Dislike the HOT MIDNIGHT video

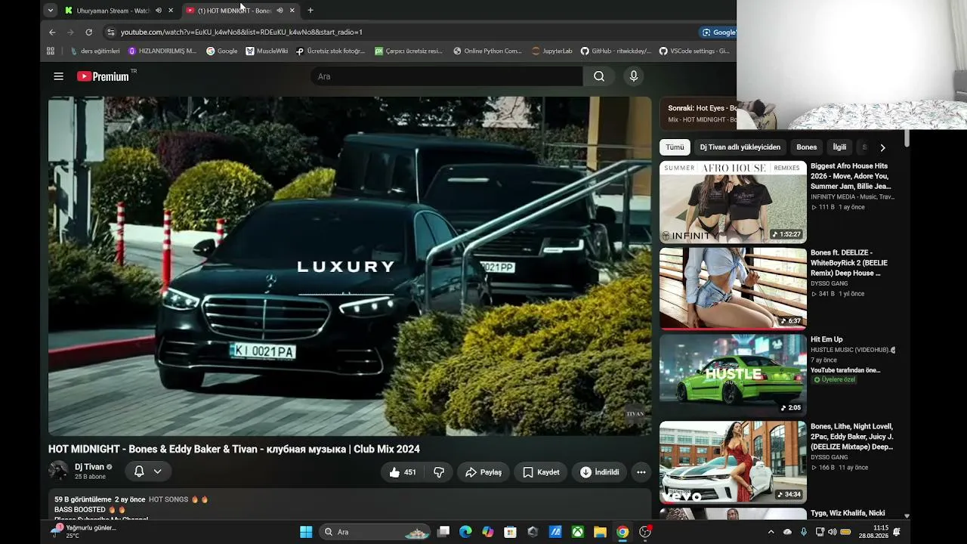click(x=439, y=472)
